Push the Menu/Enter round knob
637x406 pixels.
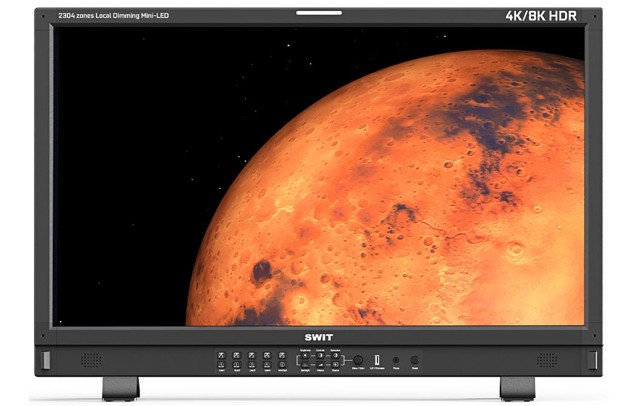click(x=358, y=359)
